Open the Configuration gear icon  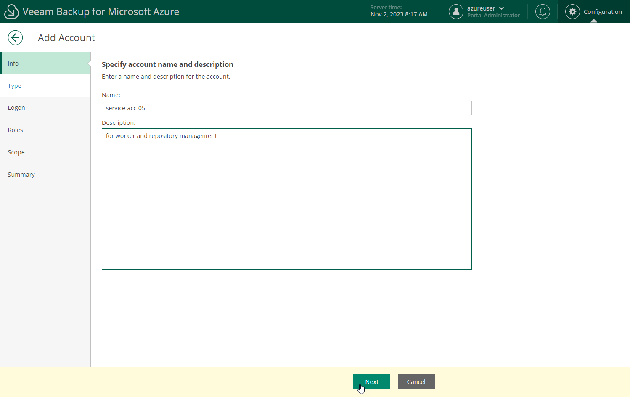pos(572,11)
